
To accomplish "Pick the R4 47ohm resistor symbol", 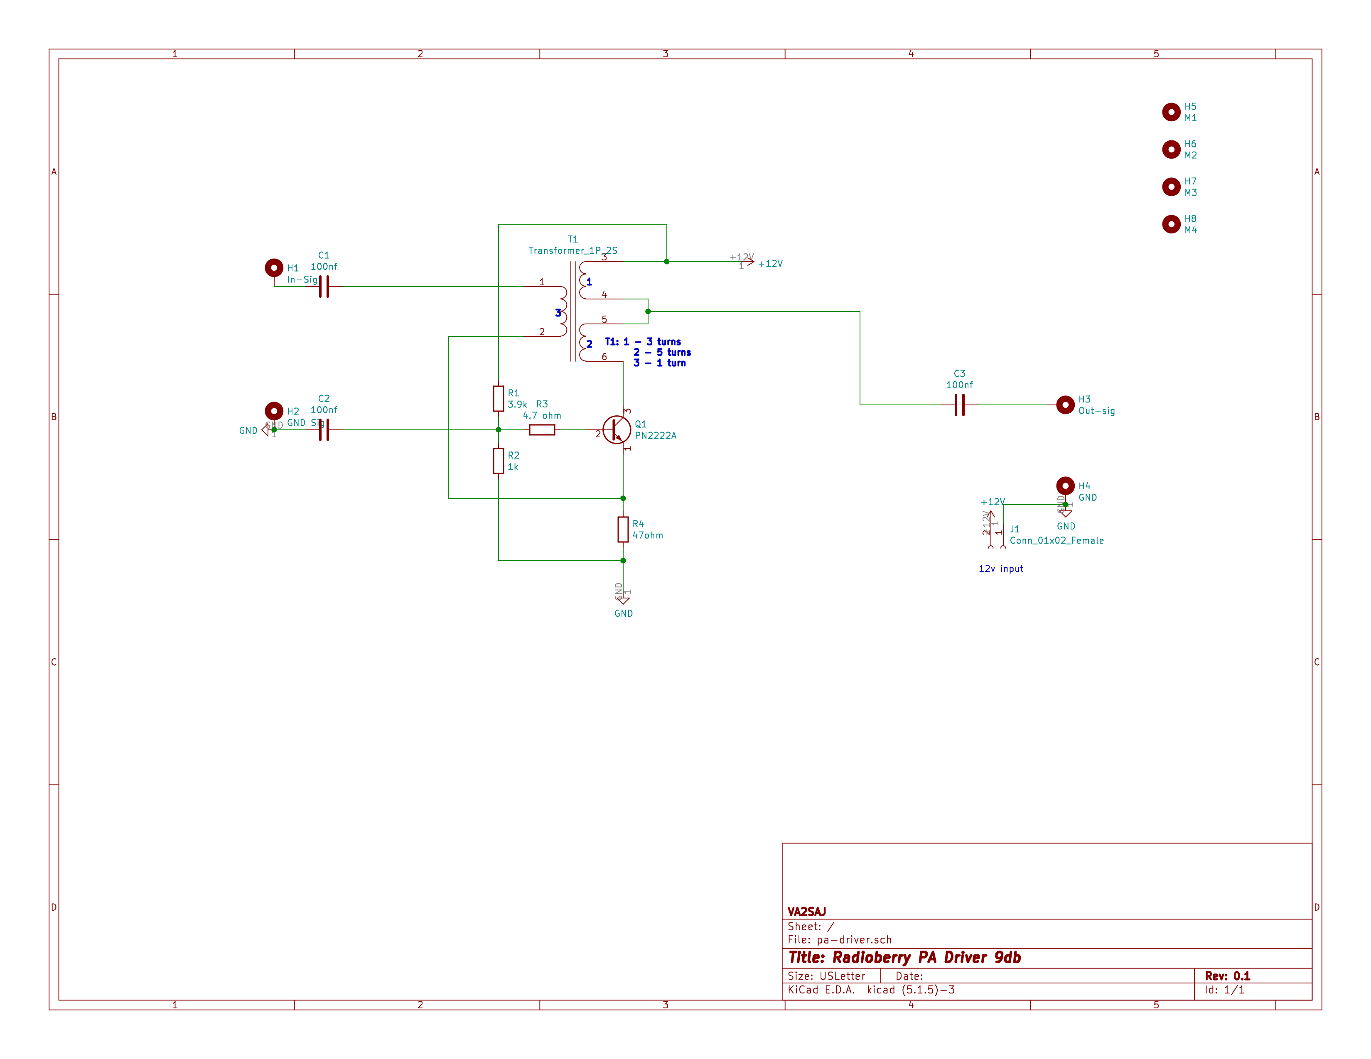I will pos(623,529).
